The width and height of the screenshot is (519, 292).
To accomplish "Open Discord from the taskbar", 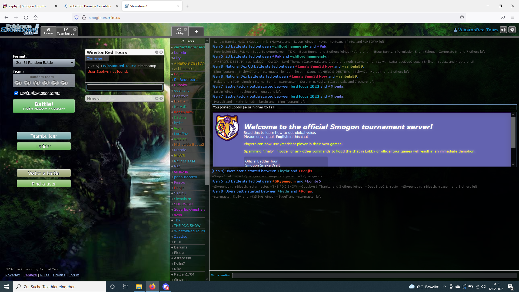I will coord(166,287).
